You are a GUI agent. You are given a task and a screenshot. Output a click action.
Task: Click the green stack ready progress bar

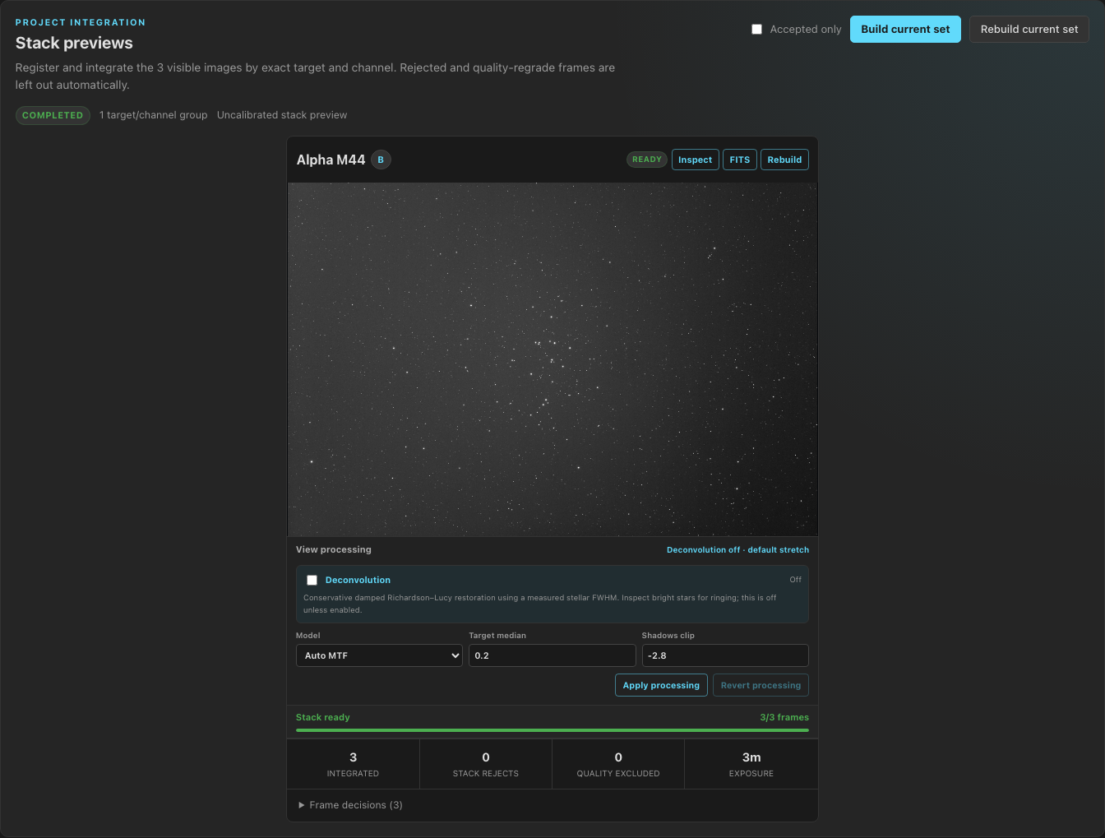[x=552, y=729]
